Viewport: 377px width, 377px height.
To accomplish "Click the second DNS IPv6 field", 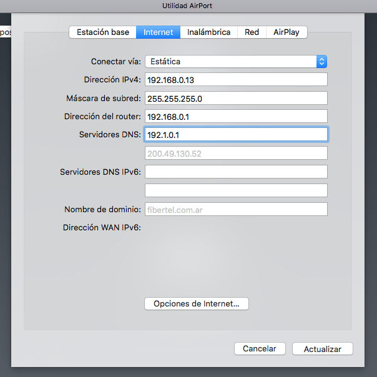I will 236,190.
